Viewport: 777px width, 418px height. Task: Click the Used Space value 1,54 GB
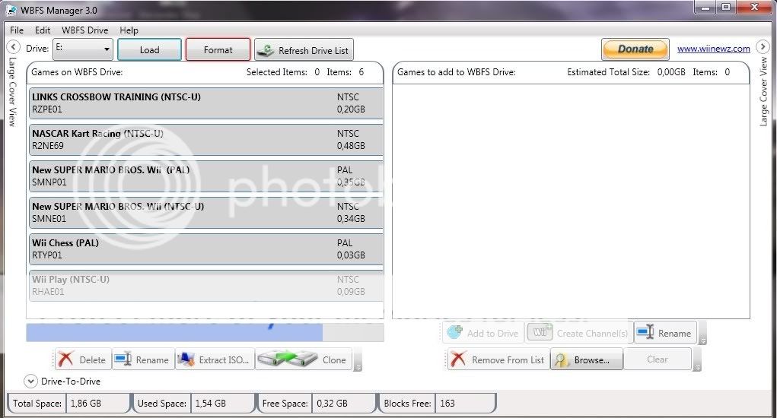click(x=210, y=403)
